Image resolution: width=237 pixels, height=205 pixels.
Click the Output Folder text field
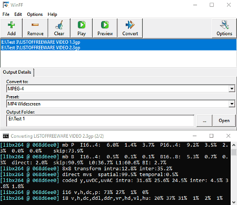click(101, 120)
